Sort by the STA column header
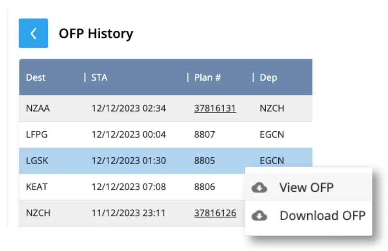Screen dimensions: 388x251 (x=99, y=77)
